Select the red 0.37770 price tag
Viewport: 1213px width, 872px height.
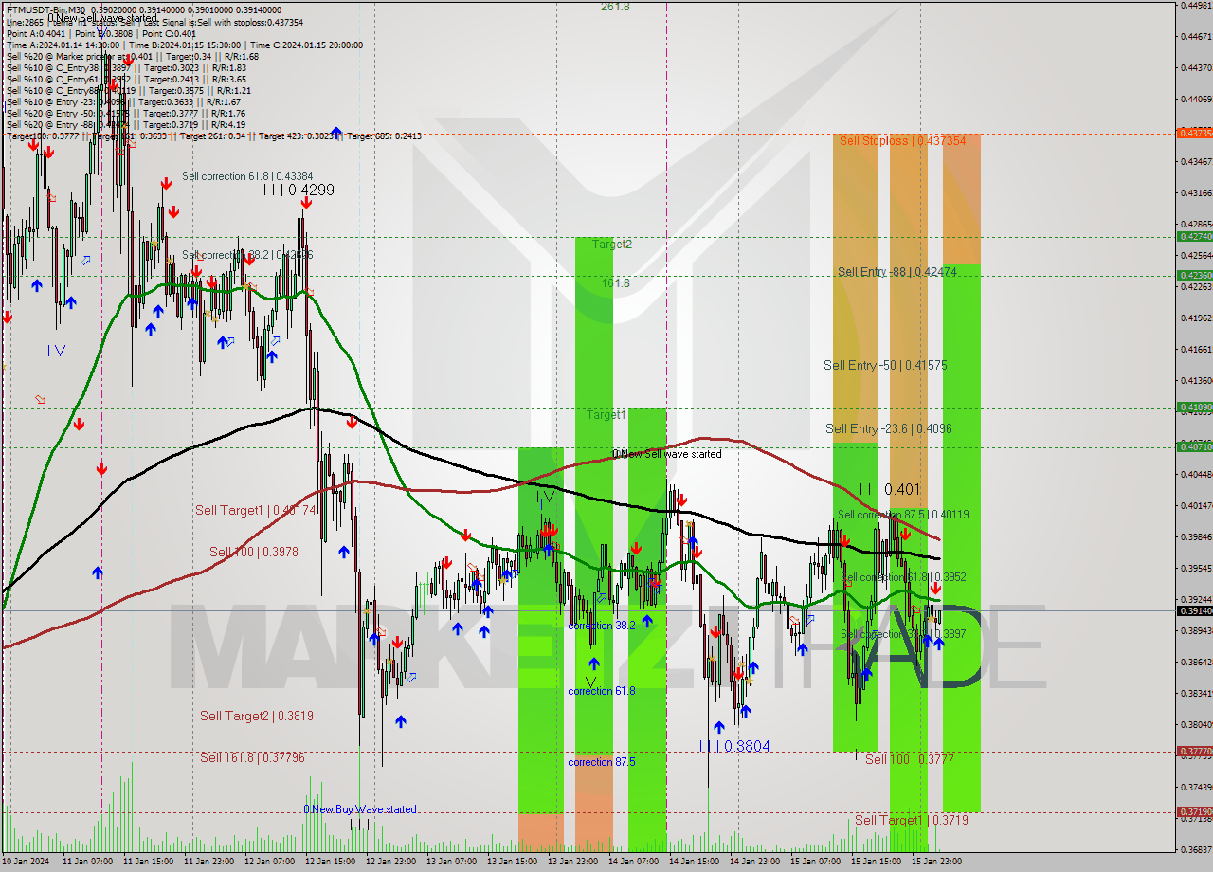click(1194, 751)
